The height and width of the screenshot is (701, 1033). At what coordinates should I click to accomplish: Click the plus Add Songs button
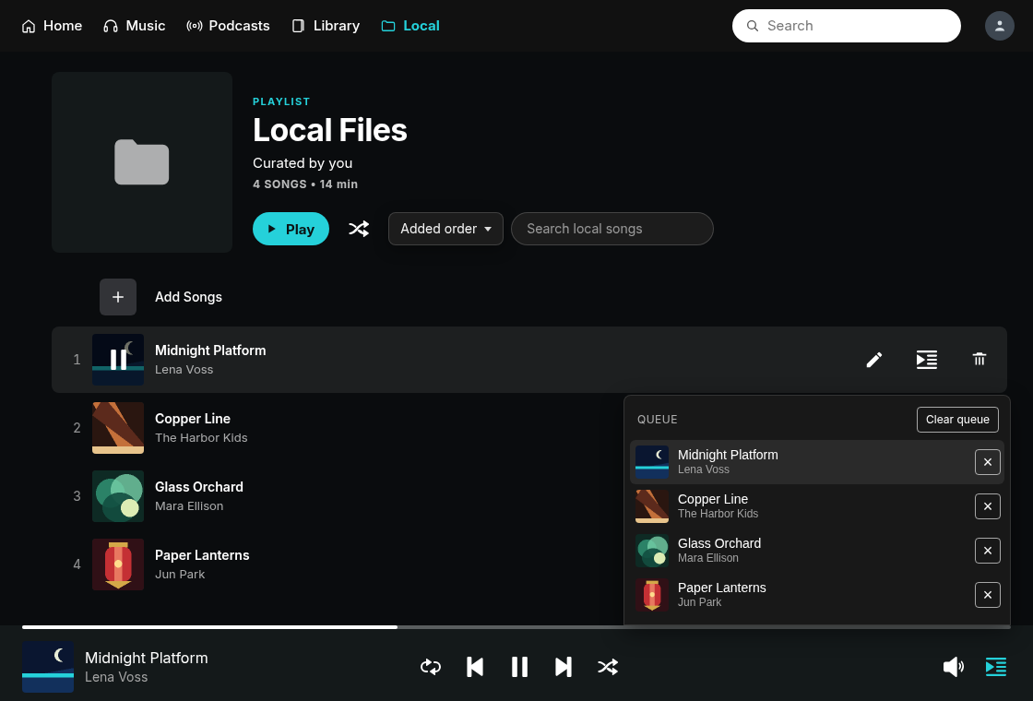click(118, 297)
